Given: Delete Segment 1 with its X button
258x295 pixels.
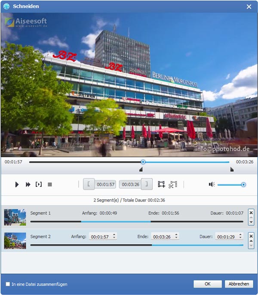Looking at the screenshot, I should (x=251, y=213).
